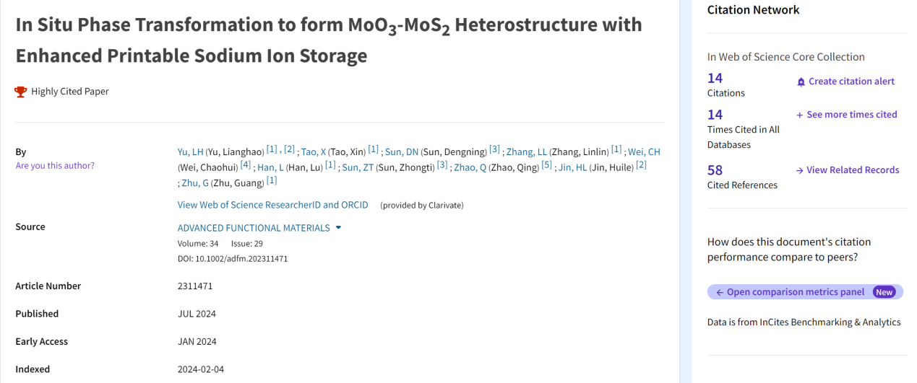Screen dimensions: 917x383
Task: Open the 58 Cited References count
Action: 715,170
